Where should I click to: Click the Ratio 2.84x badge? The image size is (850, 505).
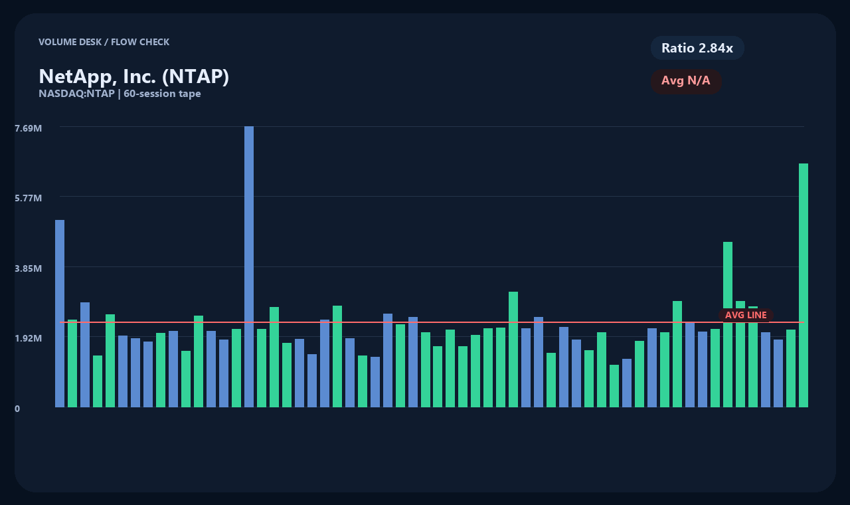(697, 48)
